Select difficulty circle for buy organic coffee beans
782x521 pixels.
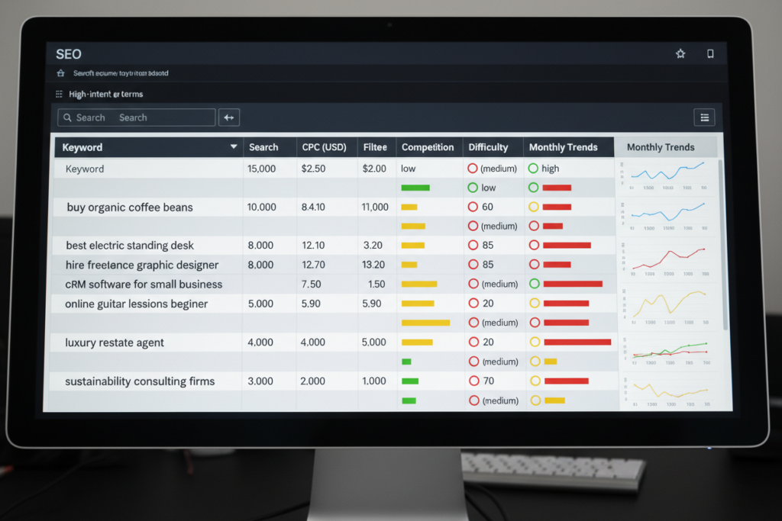click(473, 207)
